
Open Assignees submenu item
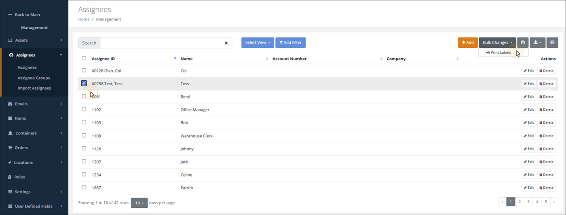27,67
